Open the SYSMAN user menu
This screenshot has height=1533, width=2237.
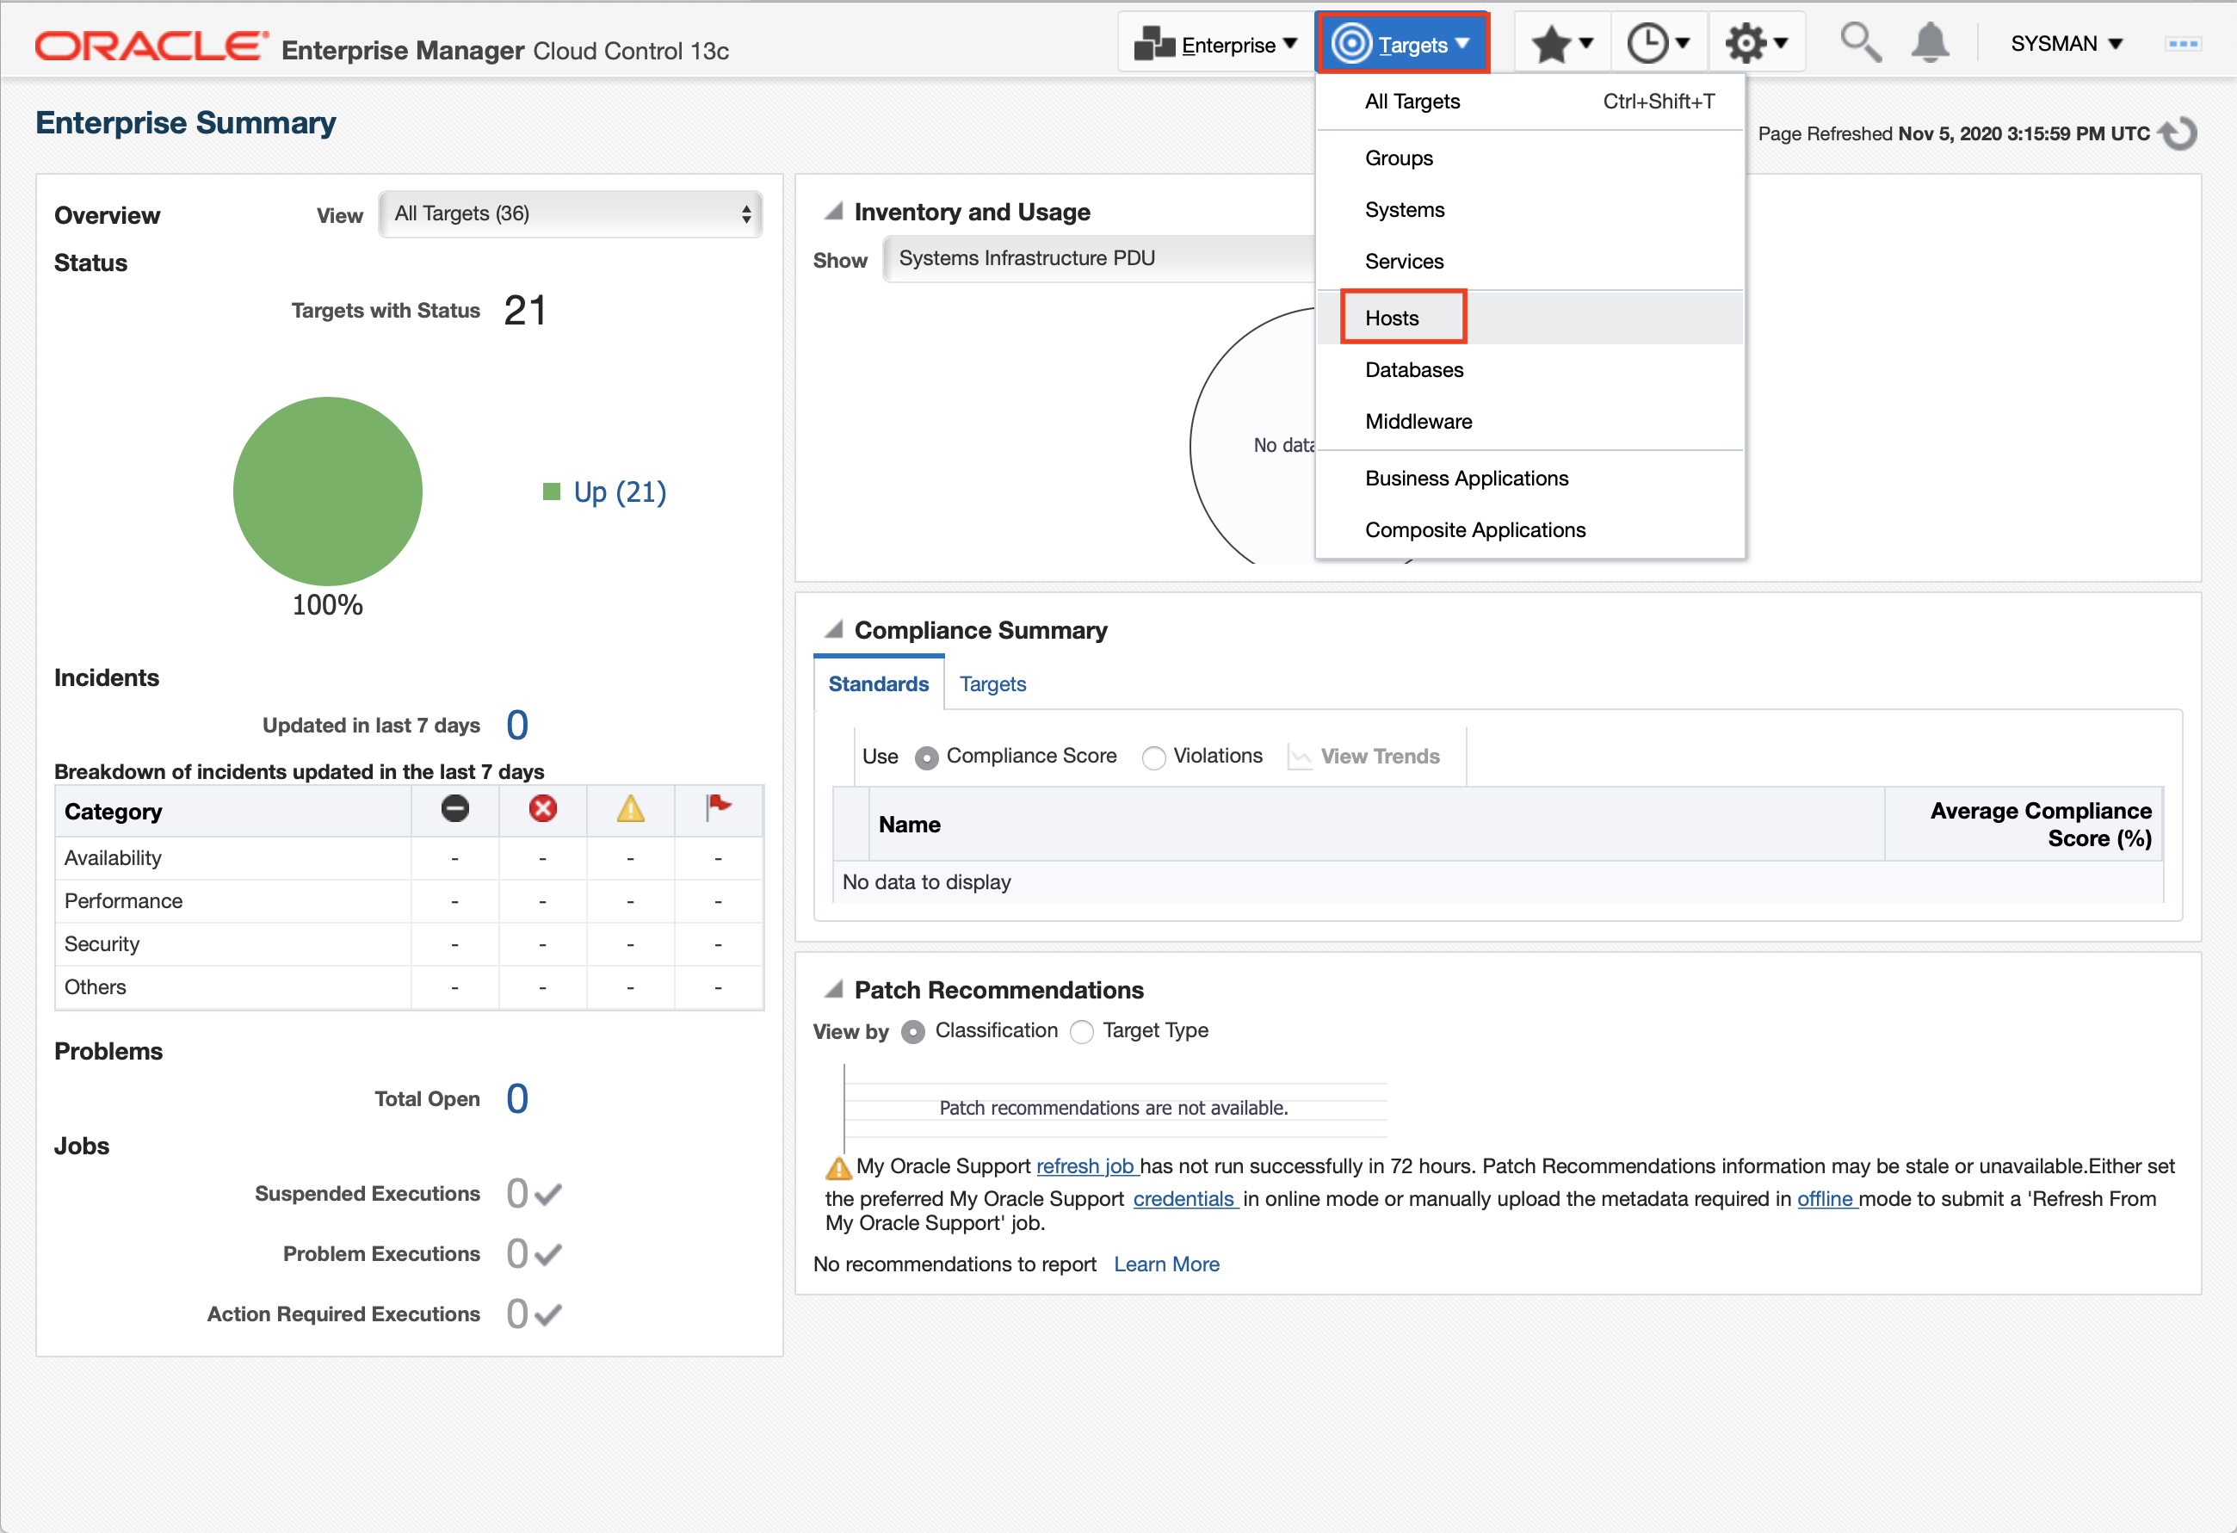2066,43
